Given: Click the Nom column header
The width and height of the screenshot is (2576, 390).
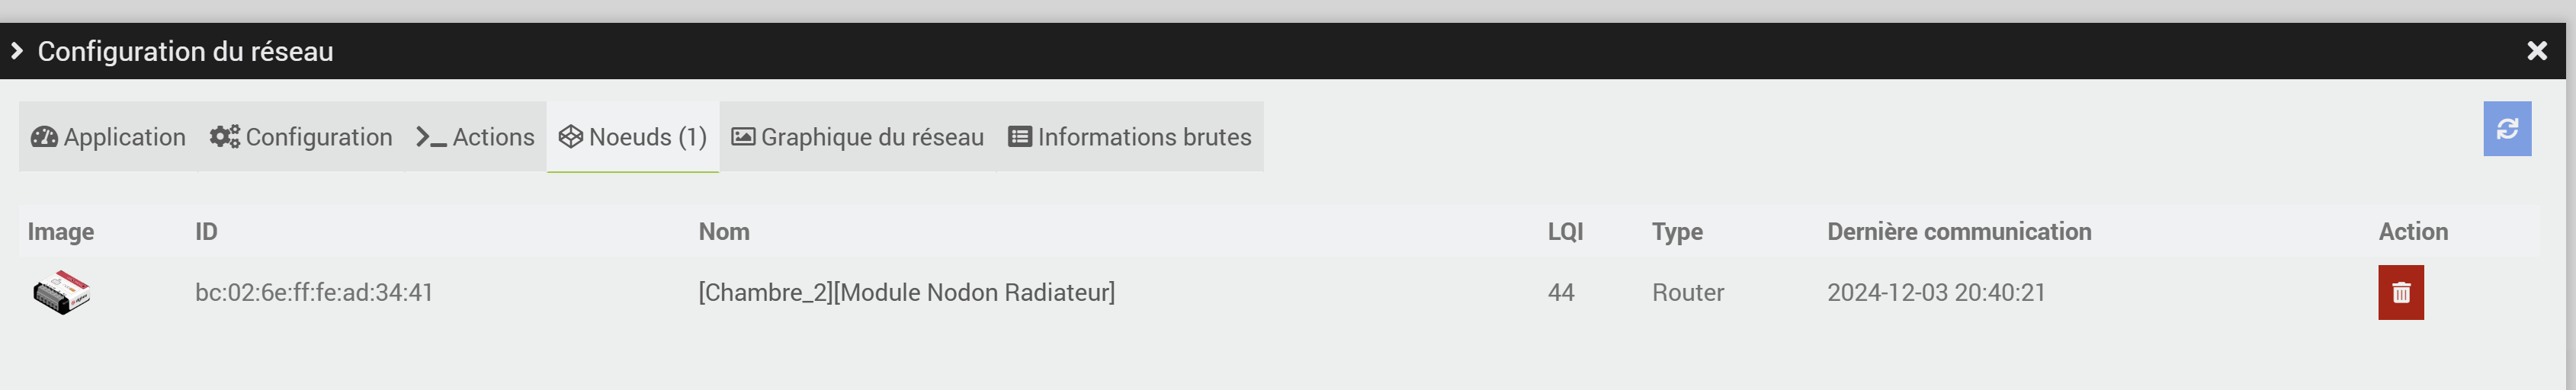Looking at the screenshot, I should [723, 232].
